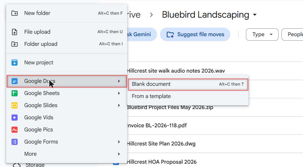The height and width of the screenshot is (167, 303).
Task: Click the Google Forms label text
Action: (x=41, y=142)
